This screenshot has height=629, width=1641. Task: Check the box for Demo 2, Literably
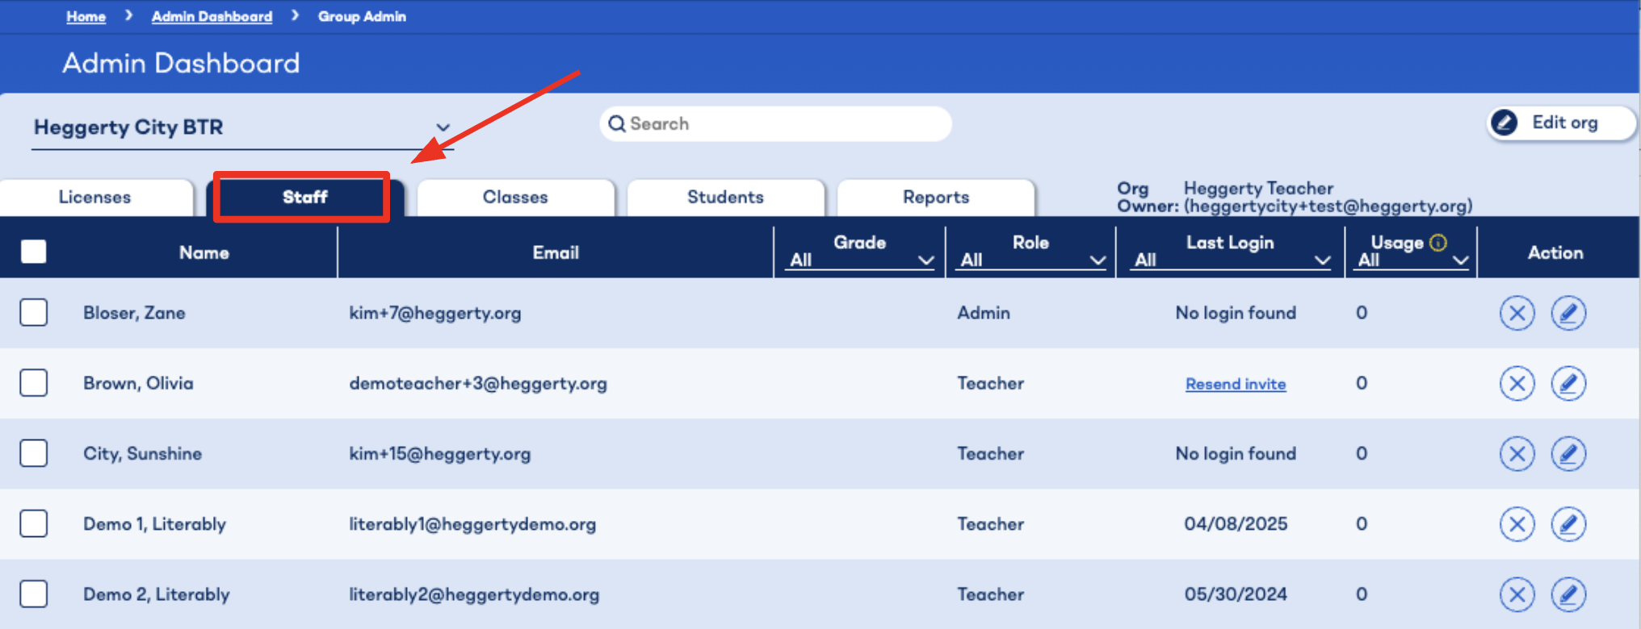34,594
